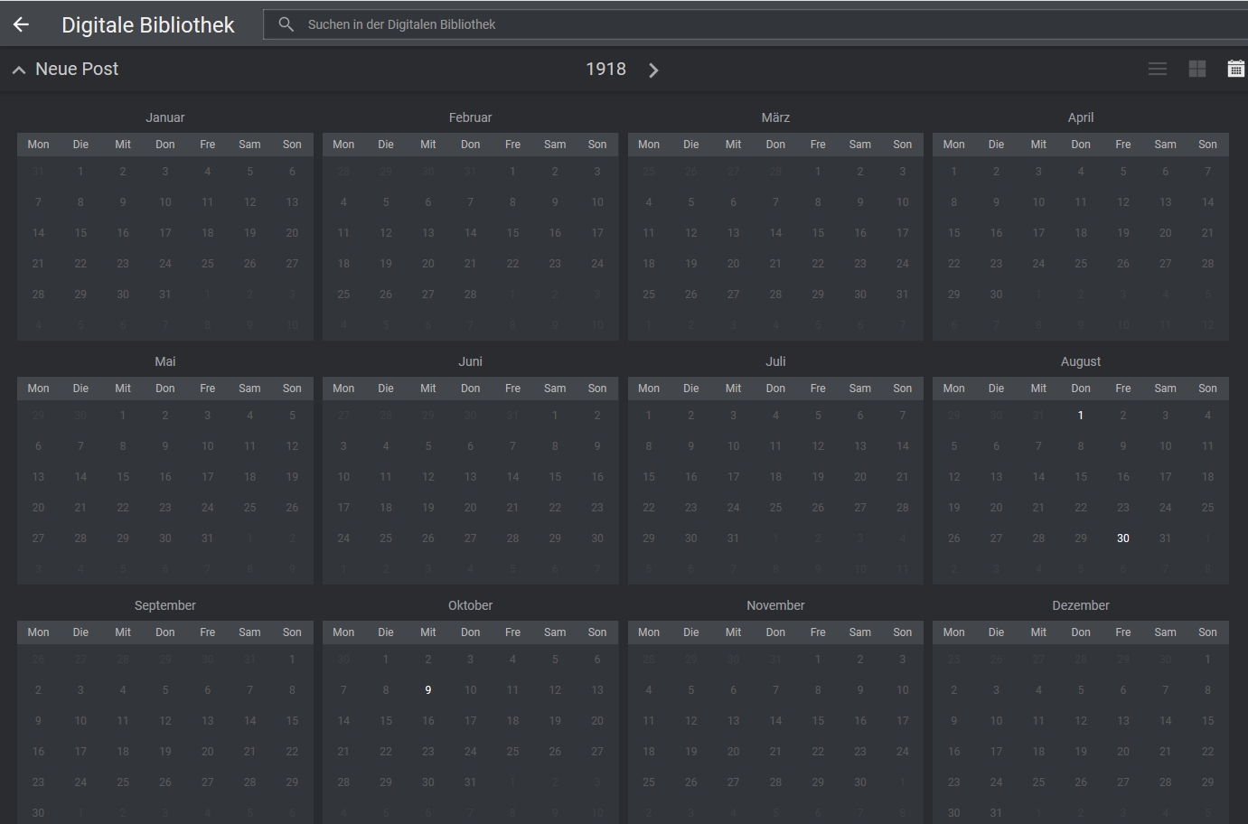Click day 31 in Dezember
The height and width of the screenshot is (824, 1248).
pyautogui.click(x=997, y=813)
